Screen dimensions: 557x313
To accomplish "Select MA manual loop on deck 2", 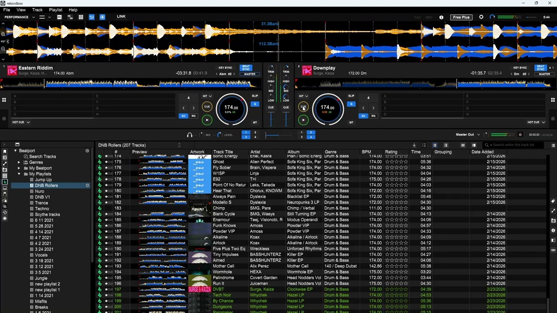I will [373, 116].
